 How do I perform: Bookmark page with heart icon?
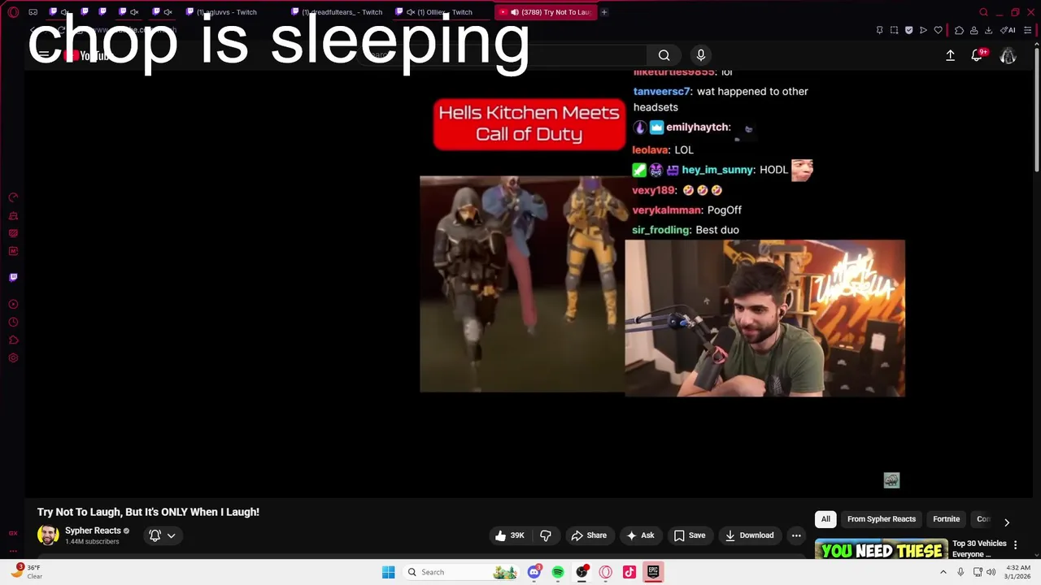tap(938, 30)
